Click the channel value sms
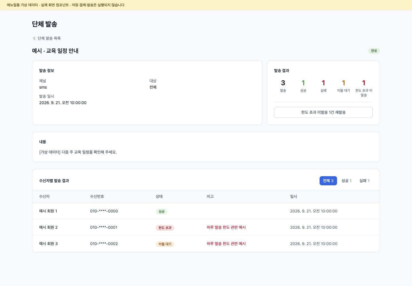 [43, 87]
